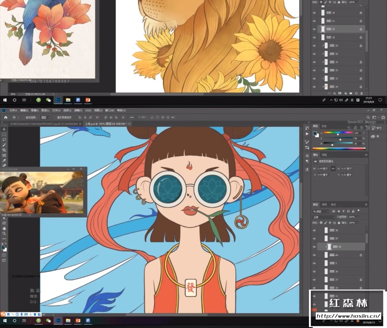The width and height of the screenshot is (387, 328).
Task: Click the search magnifier icon at top right
Action: point(368,117)
